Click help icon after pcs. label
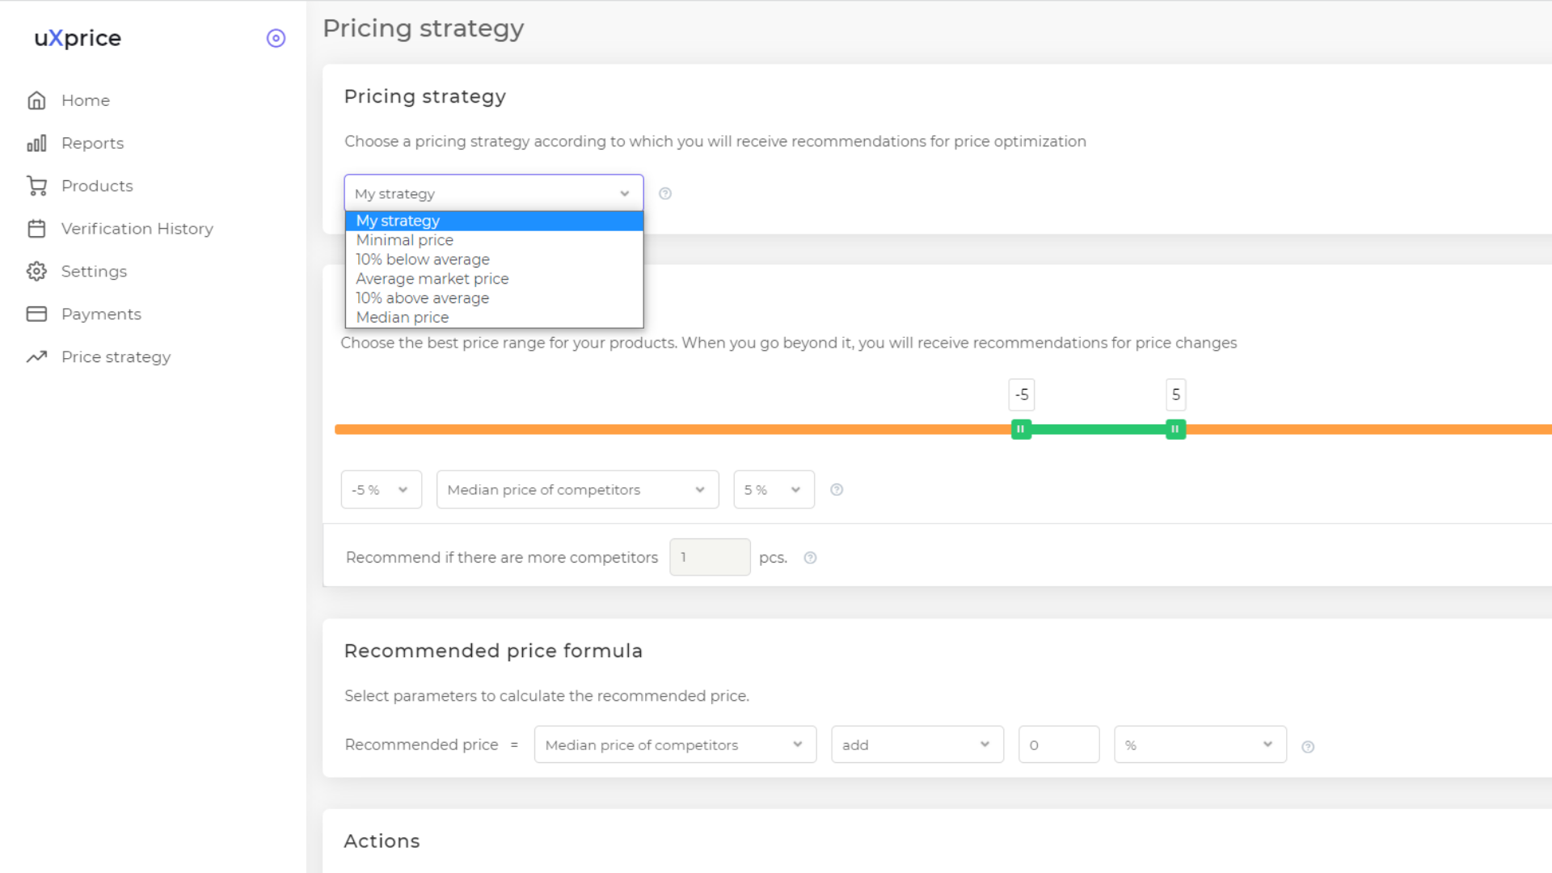This screenshot has width=1552, height=873. (810, 558)
